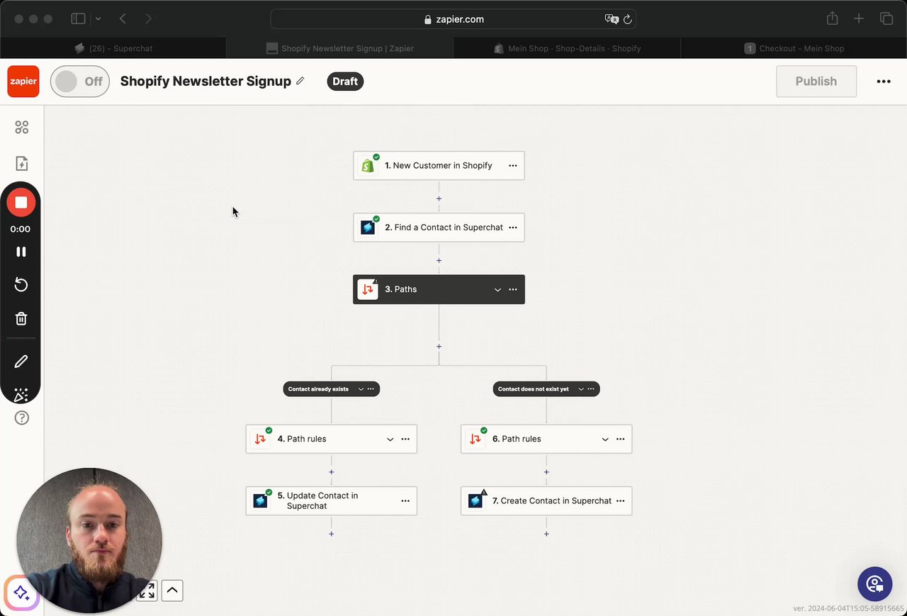
Task: Switch to the Superchat browser tab
Action: click(x=113, y=48)
